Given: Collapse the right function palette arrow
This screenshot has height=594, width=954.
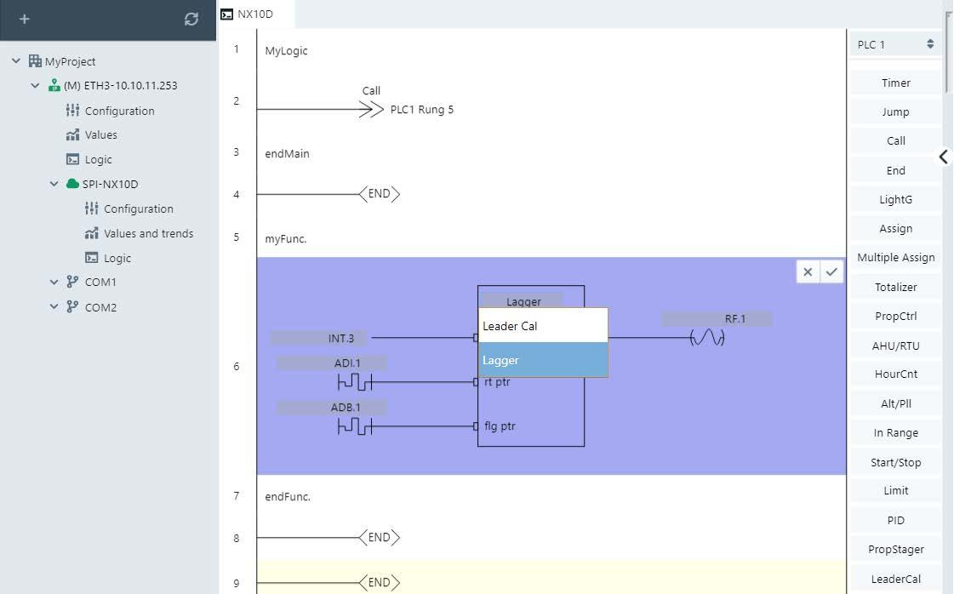Looking at the screenshot, I should (x=943, y=157).
